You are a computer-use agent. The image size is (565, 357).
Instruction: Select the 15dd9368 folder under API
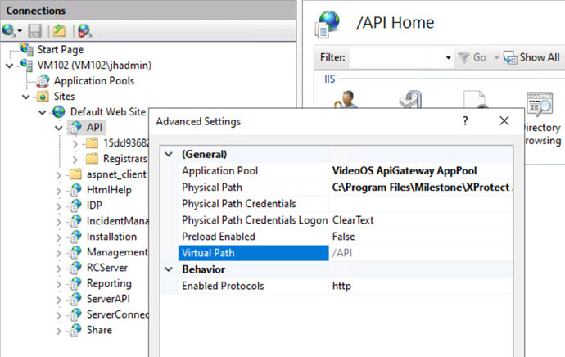(x=125, y=143)
